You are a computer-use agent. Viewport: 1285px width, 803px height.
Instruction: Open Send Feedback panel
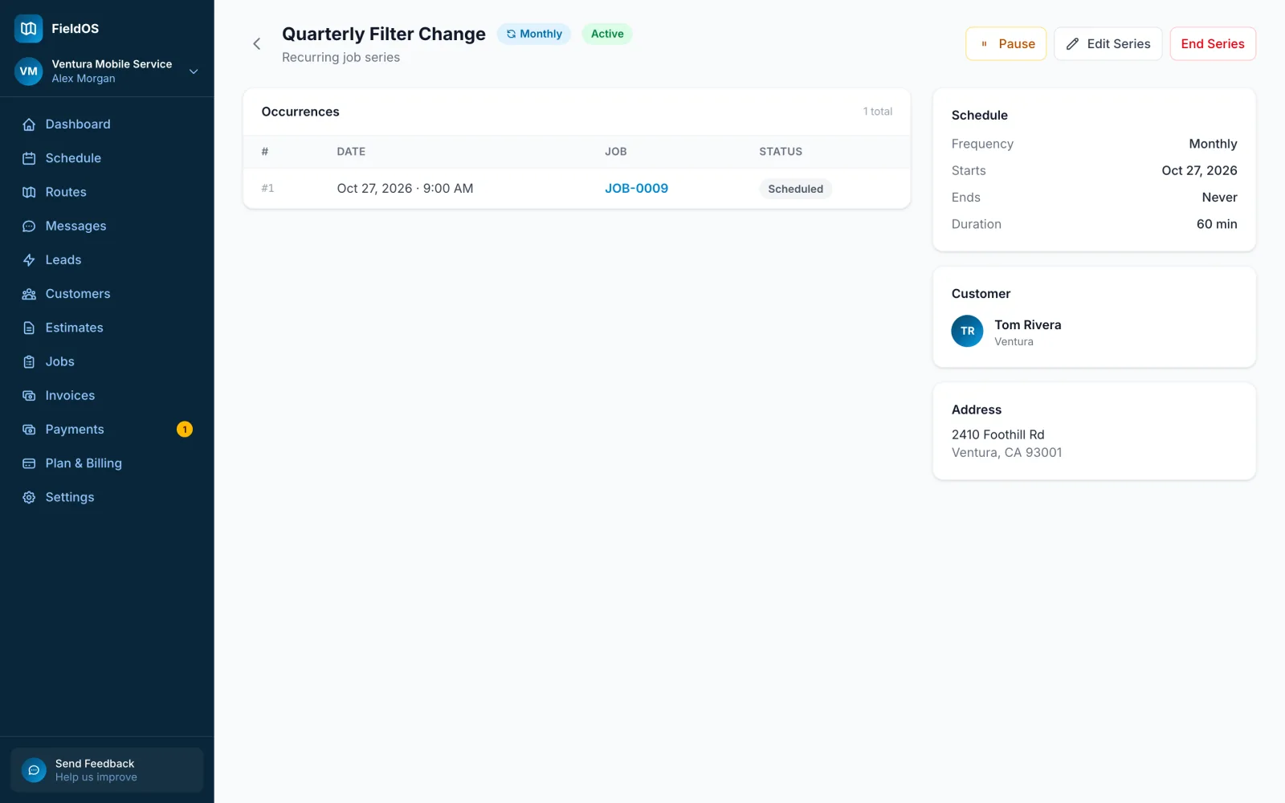pyautogui.click(x=107, y=770)
